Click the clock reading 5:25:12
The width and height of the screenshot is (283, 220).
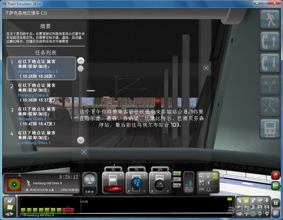(69, 177)
